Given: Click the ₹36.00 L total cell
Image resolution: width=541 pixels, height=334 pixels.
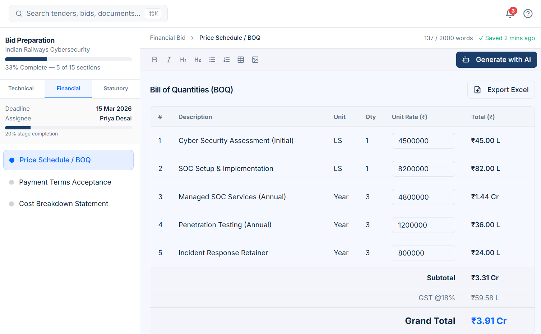Looking at the screenshot, I should 486,225.
